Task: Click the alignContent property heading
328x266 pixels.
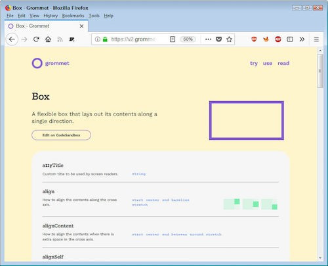Action: [58, 226]
